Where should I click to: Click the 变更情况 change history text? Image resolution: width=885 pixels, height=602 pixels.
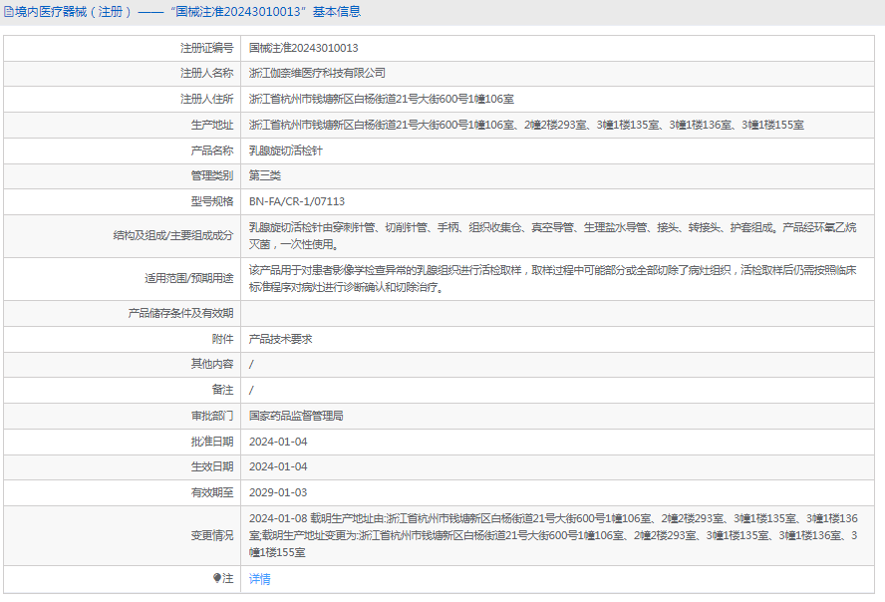point(552,535)
